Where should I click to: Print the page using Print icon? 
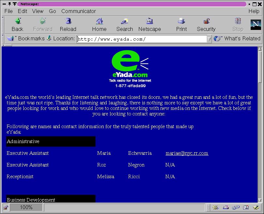point(182,21)
